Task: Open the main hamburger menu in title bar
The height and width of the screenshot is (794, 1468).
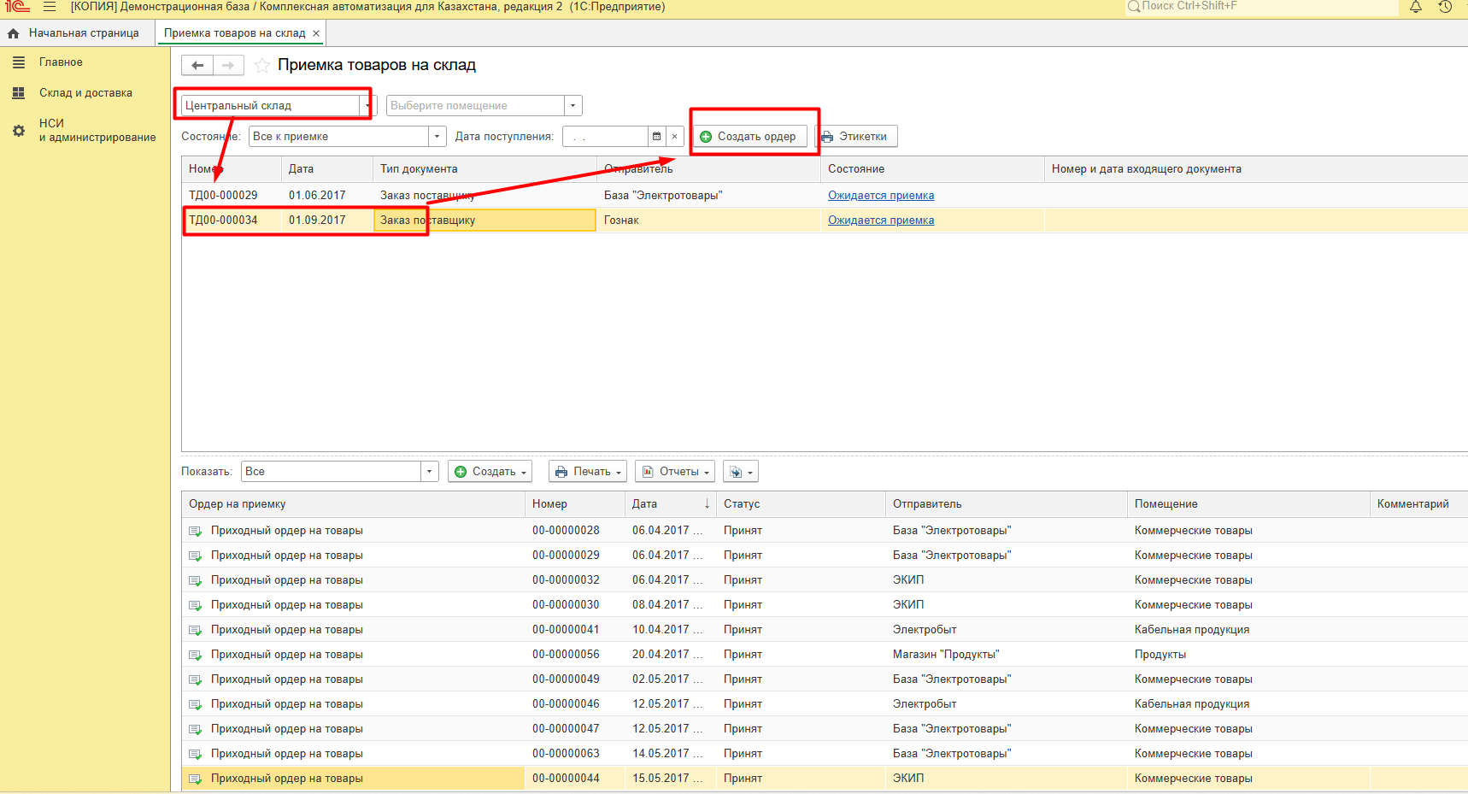Action: (50, 7)
